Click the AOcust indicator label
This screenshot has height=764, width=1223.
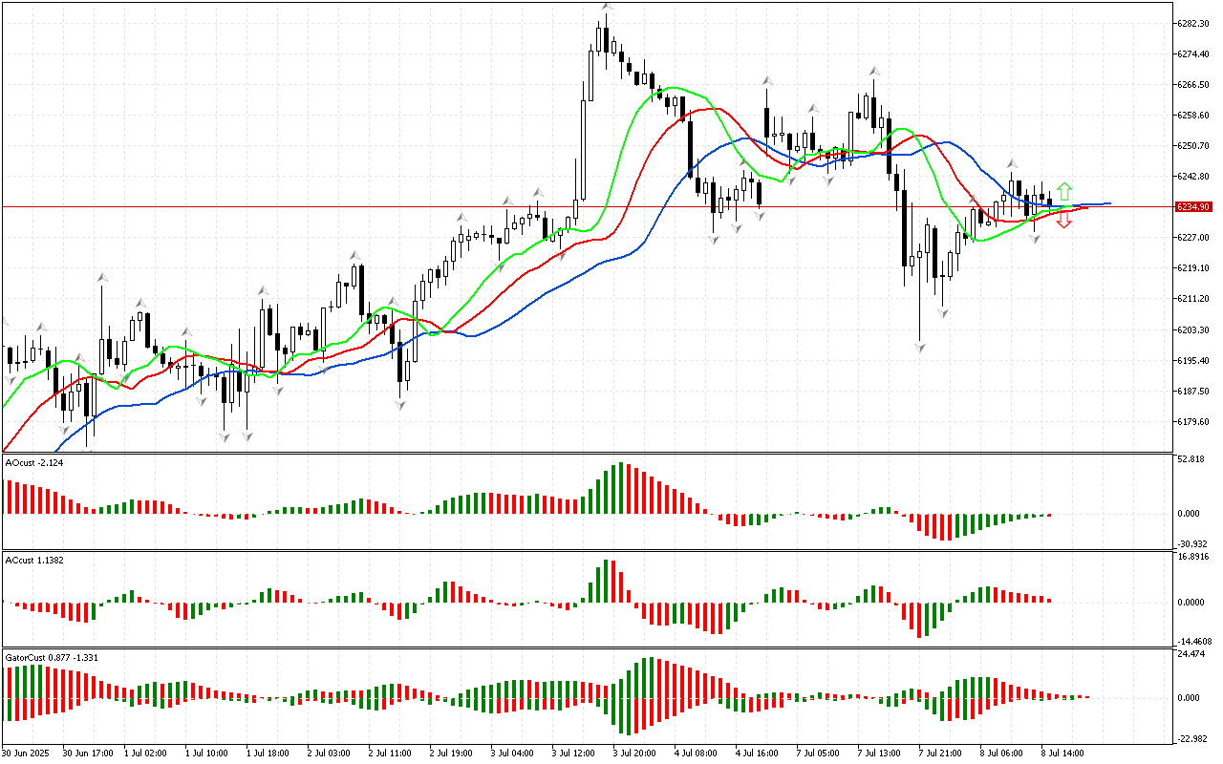[34, 462]
